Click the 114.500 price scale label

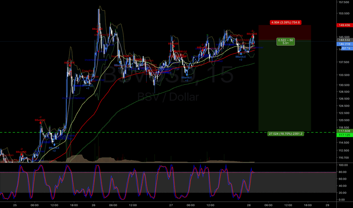pos(344,143)
